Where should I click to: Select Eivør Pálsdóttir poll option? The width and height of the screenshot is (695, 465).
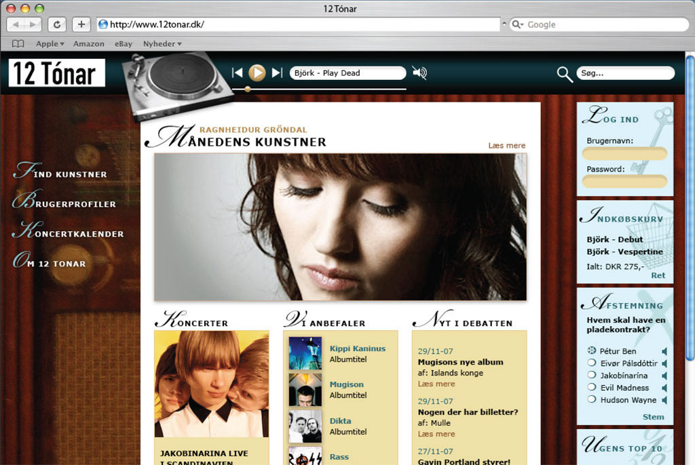point(592,363)
